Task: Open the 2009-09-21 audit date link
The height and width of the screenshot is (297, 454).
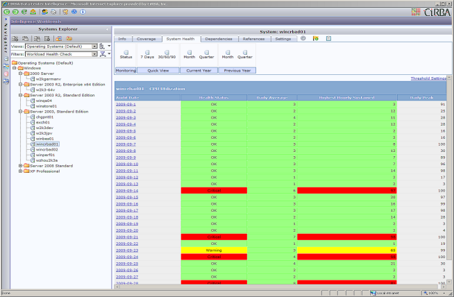Action: pos(127,237)
